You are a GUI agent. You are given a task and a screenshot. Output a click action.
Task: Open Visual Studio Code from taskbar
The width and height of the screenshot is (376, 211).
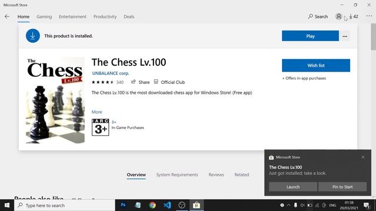point(167,205)
